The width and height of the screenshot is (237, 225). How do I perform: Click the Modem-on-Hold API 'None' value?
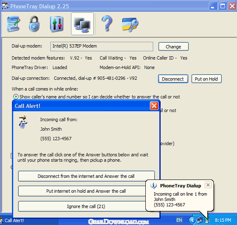click(149, 67)
